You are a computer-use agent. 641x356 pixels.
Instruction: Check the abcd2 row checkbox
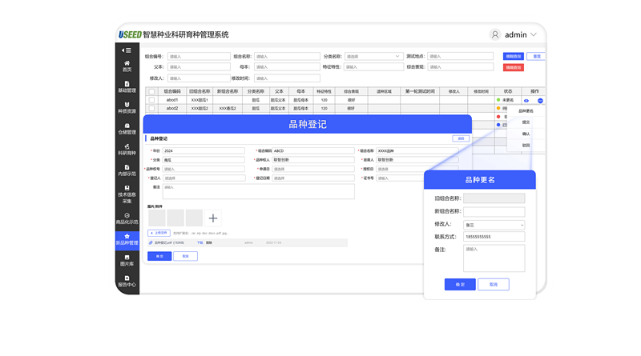pyautogui.click(x=151, y=108)
